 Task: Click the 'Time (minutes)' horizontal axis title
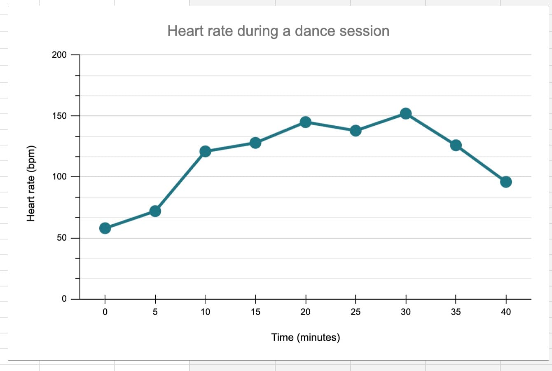click(306, 338)
